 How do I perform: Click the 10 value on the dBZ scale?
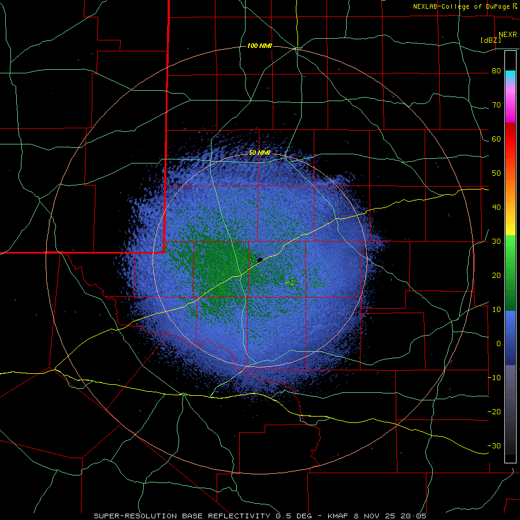[496, 310]
